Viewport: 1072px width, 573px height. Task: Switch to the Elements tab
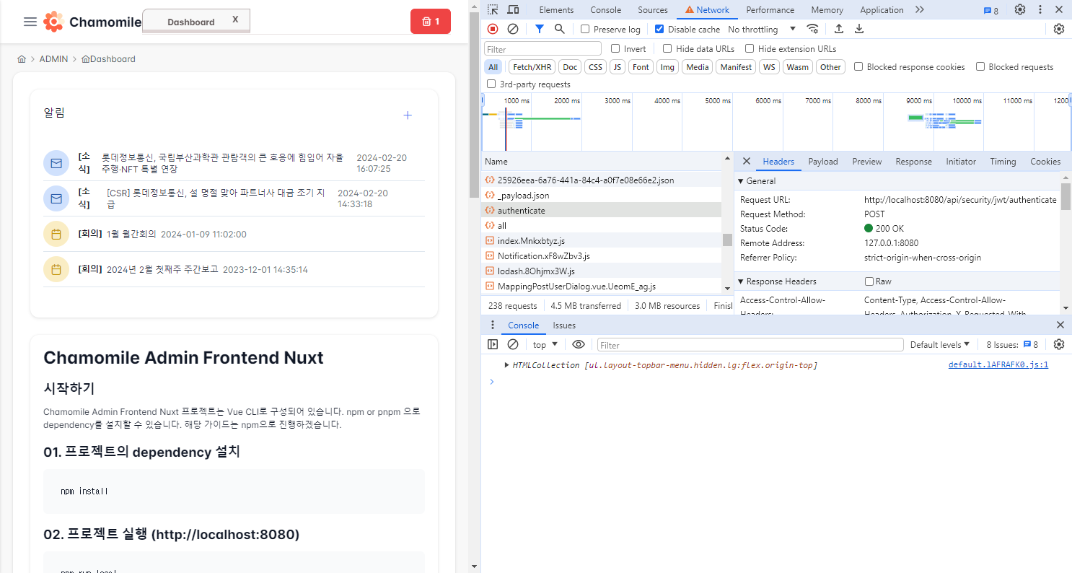(557, 9)
